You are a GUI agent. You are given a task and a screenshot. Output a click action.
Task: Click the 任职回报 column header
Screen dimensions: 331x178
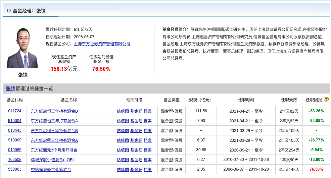(314, 100)
